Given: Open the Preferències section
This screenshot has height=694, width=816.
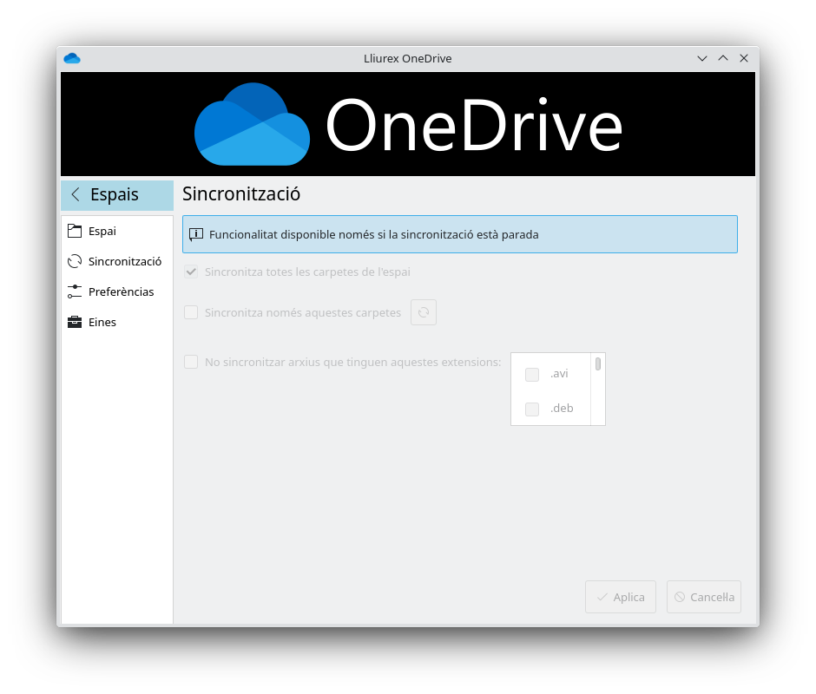Looking at the screenshot, I should 121,291.
